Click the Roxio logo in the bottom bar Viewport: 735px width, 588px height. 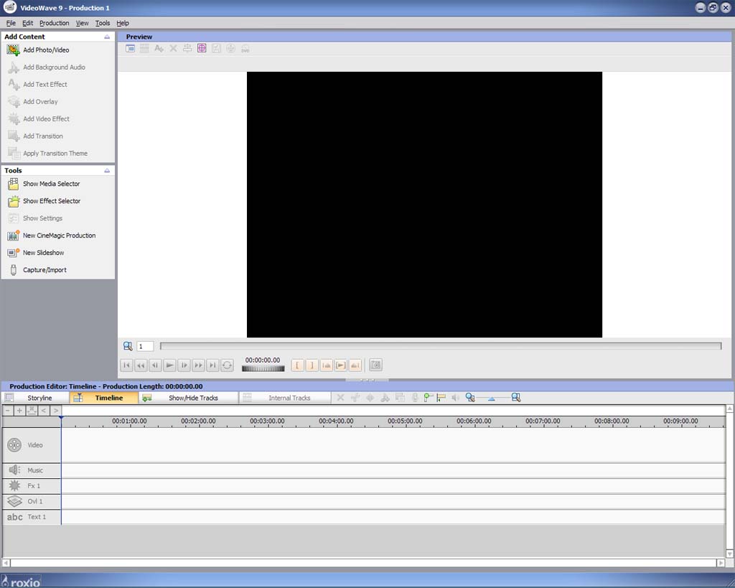[21, 582]
